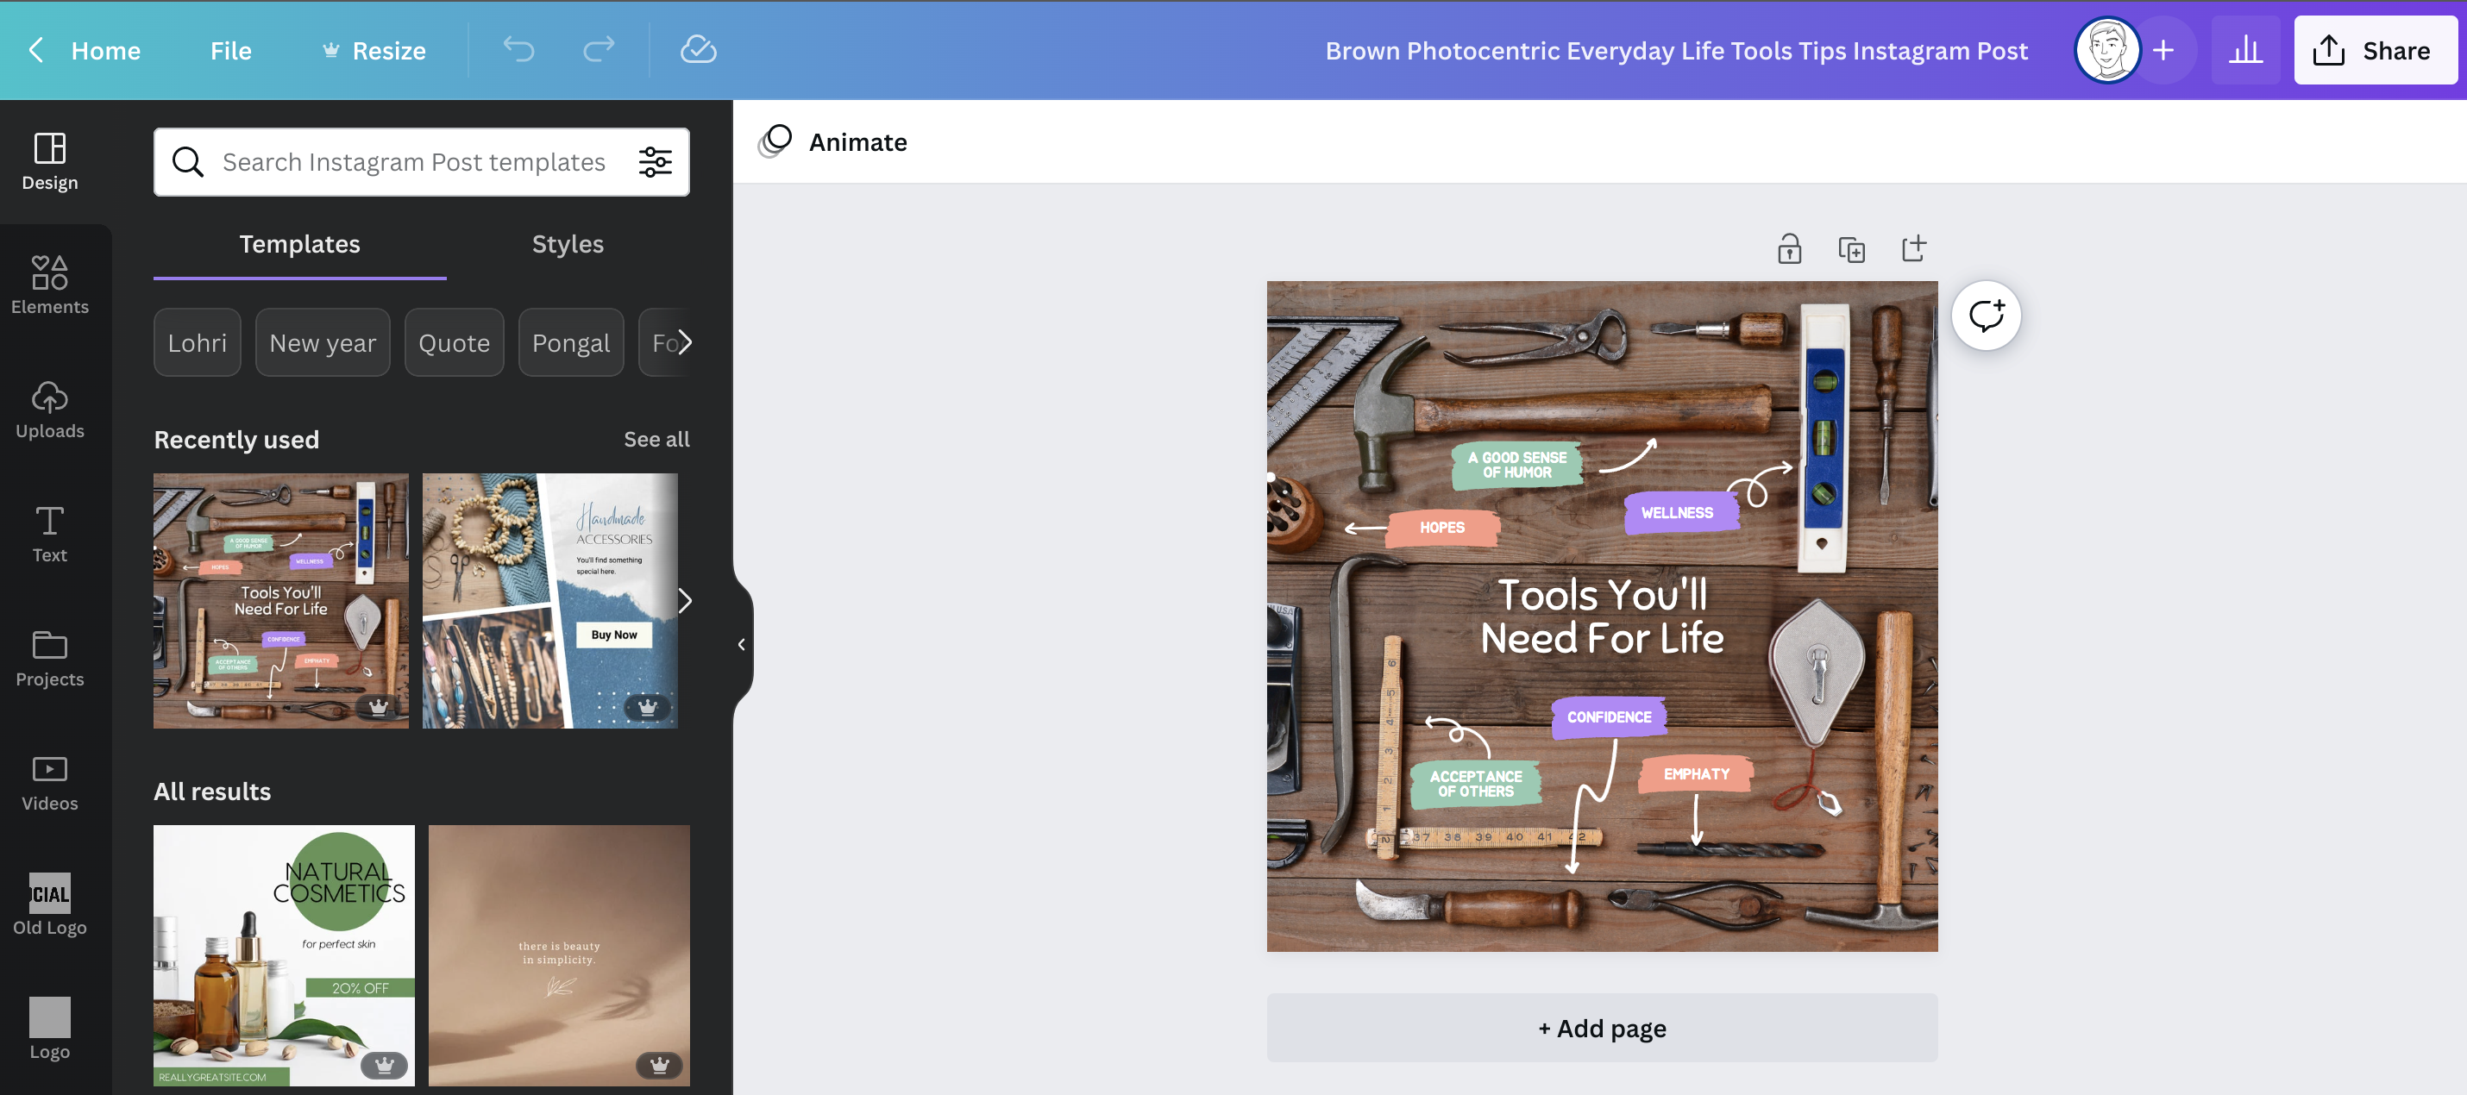Viewport: 2467px width, 1095px height.
Task: Click the undo arrow icon
Action: (x=518, y=50)
